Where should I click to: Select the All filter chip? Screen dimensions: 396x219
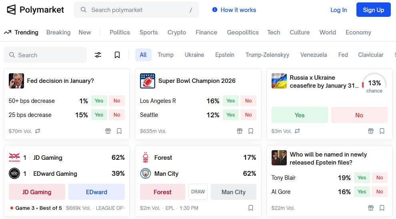143,55
